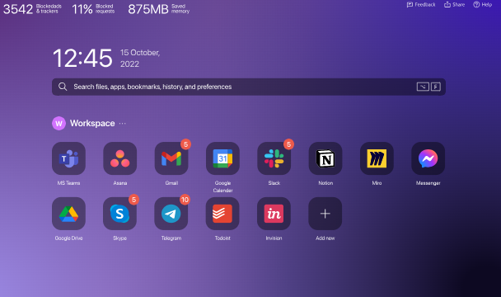Viewport: 501px width, 297px height.
Task: Click the 12:45 clock
Action: click(82, 59)
